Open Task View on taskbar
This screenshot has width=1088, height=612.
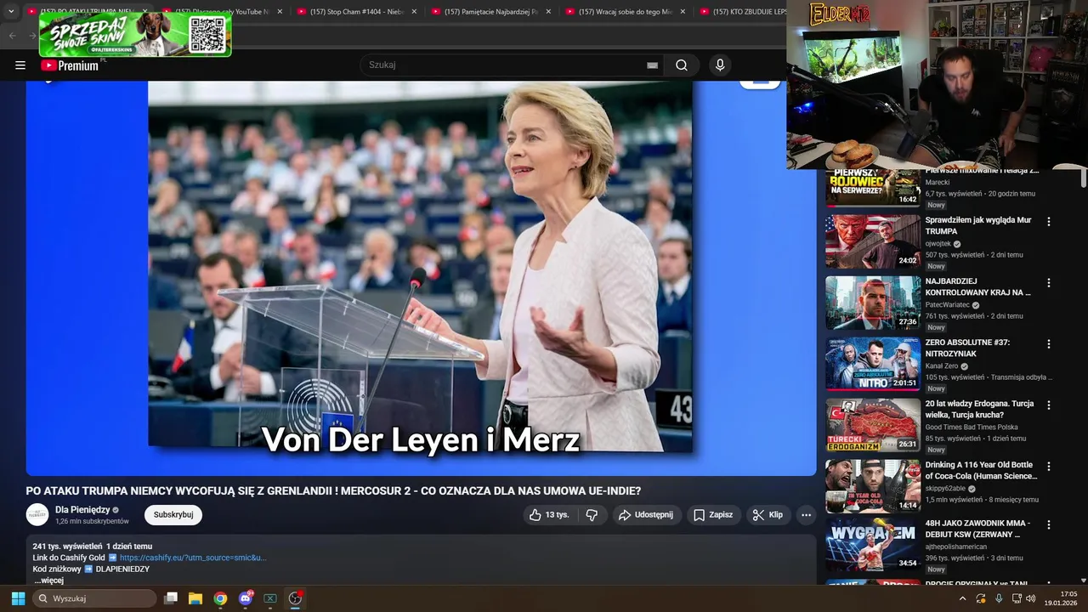point(171,598)
